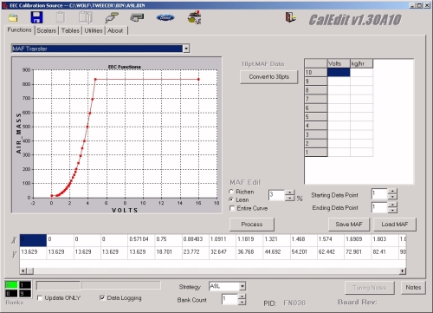Click the Volts column header
433x313 pixels.
339,63
